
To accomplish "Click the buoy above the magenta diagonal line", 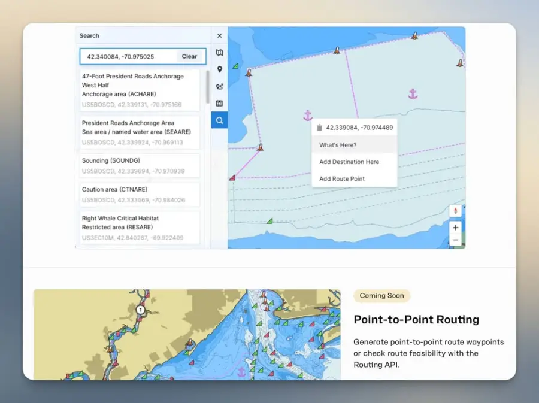I will (261, 147).
